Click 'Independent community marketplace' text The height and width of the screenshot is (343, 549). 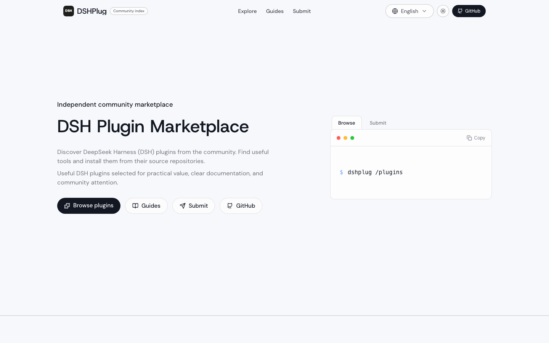[115, 104]
